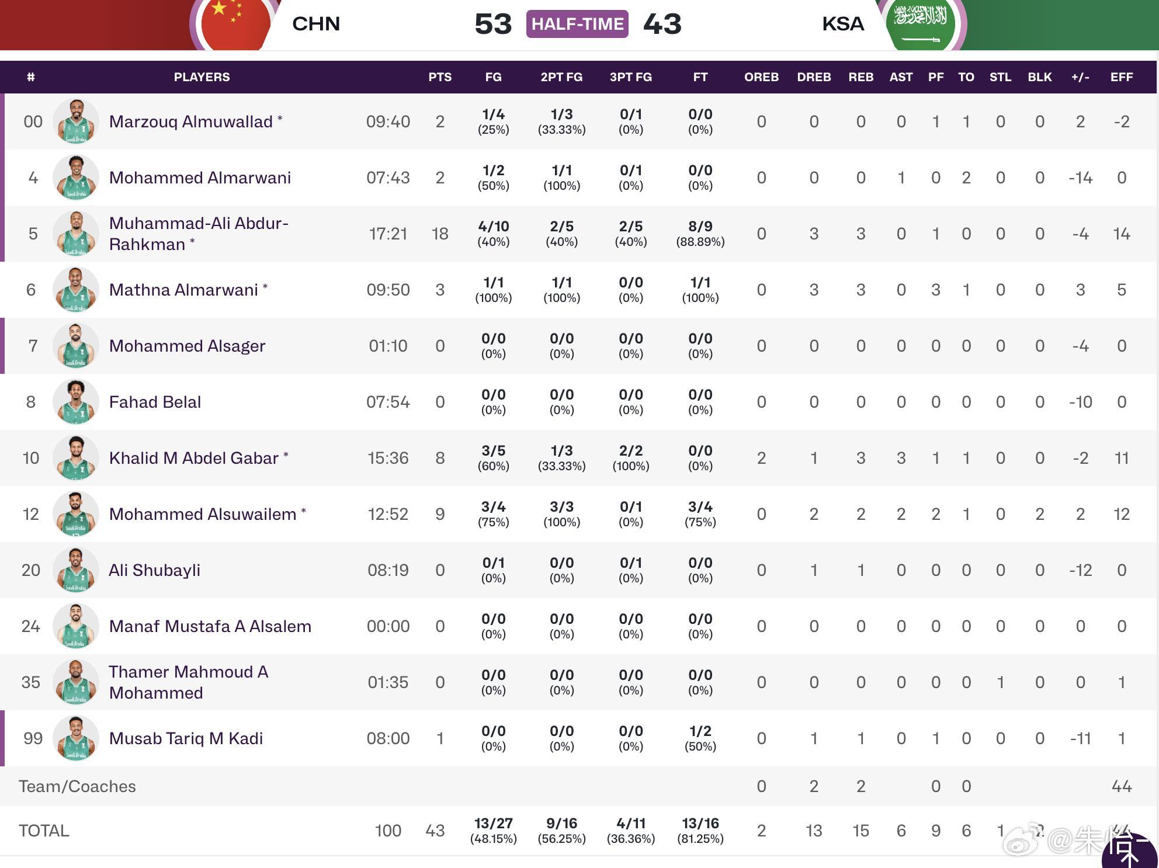This screenshot has width=1159, height=868.
Task: Open Mohammed Almarwani player profile link
Action: 200,178
